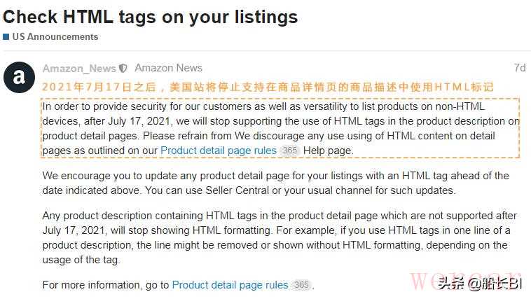Viewport: 531px width, 299px height.
Task: Click the blue square category icon
Action: click(6, 36)
